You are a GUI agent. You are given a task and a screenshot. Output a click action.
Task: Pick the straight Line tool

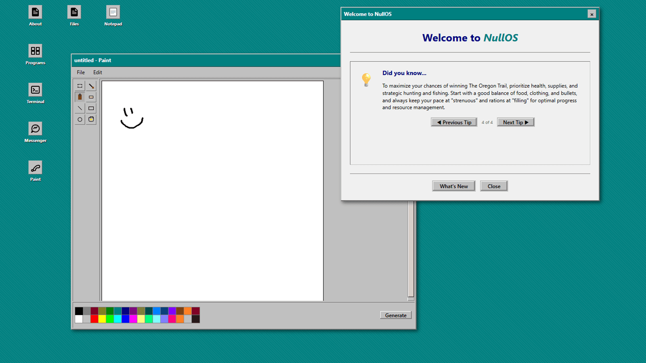click(x=80, y=108)
